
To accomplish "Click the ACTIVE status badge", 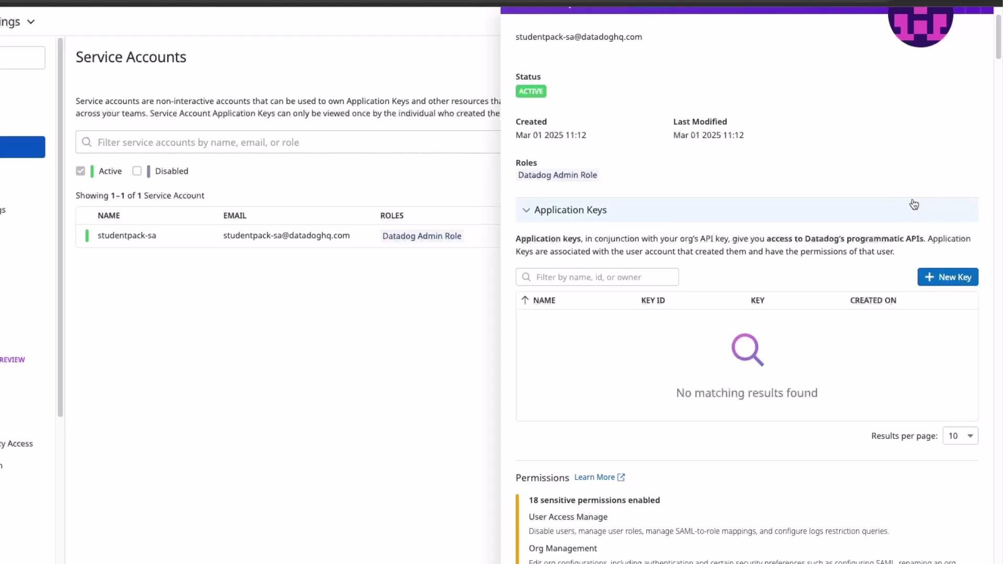I will [531, 91].
